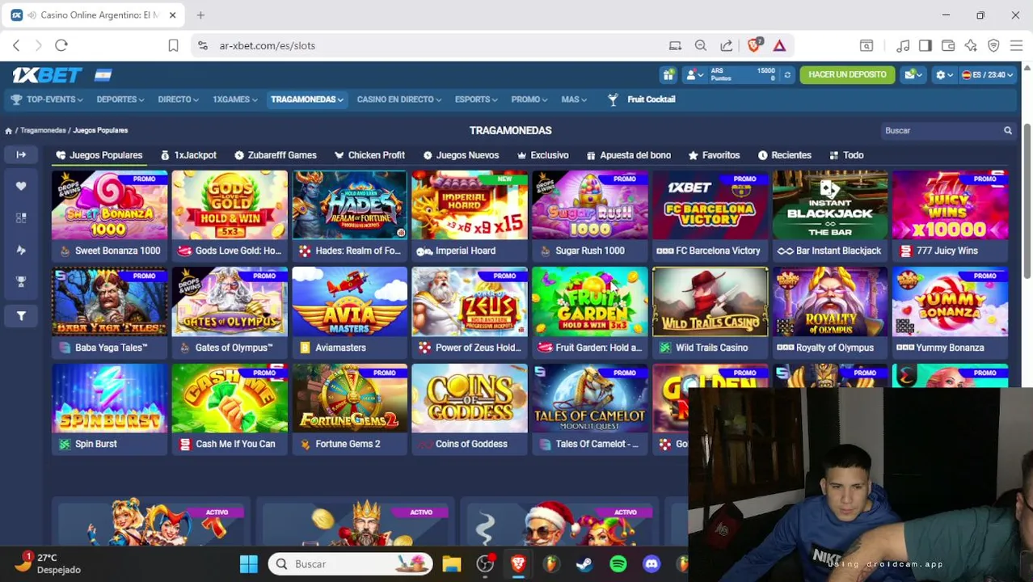This screenshot has width=1033, height=582.
Task: Open File Explorer from the taskbar
Action: (x=451, y=563)
